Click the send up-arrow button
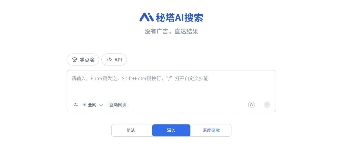Screen dimensions: 345x146 click(267, 105)
